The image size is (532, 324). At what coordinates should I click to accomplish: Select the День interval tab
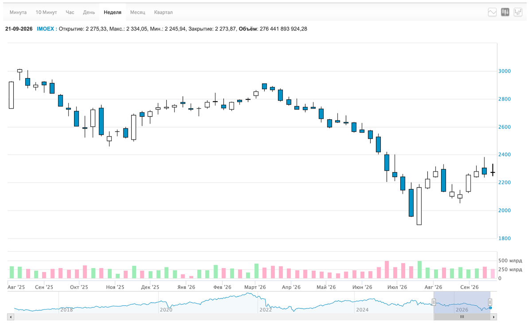[x=89, y=12]
